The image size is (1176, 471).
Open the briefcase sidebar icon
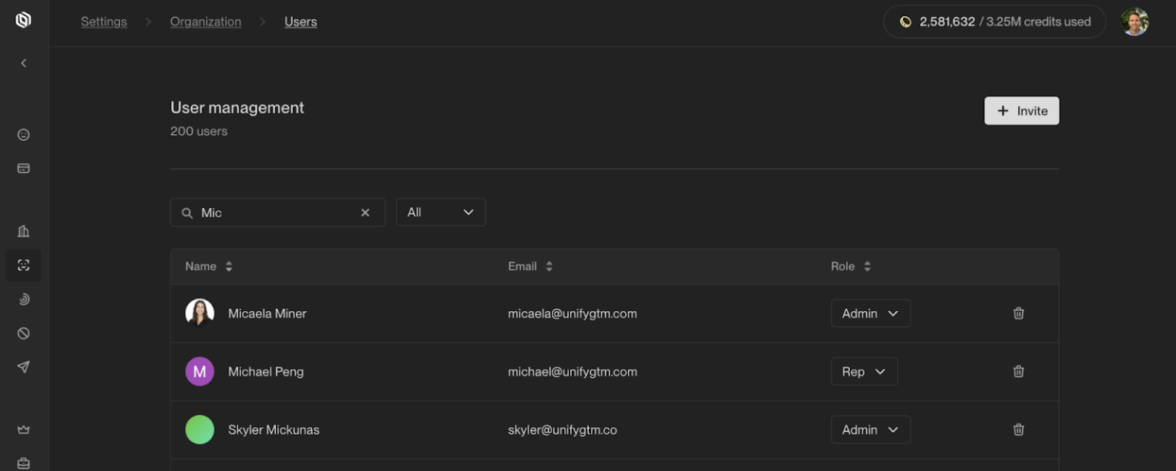24,463
